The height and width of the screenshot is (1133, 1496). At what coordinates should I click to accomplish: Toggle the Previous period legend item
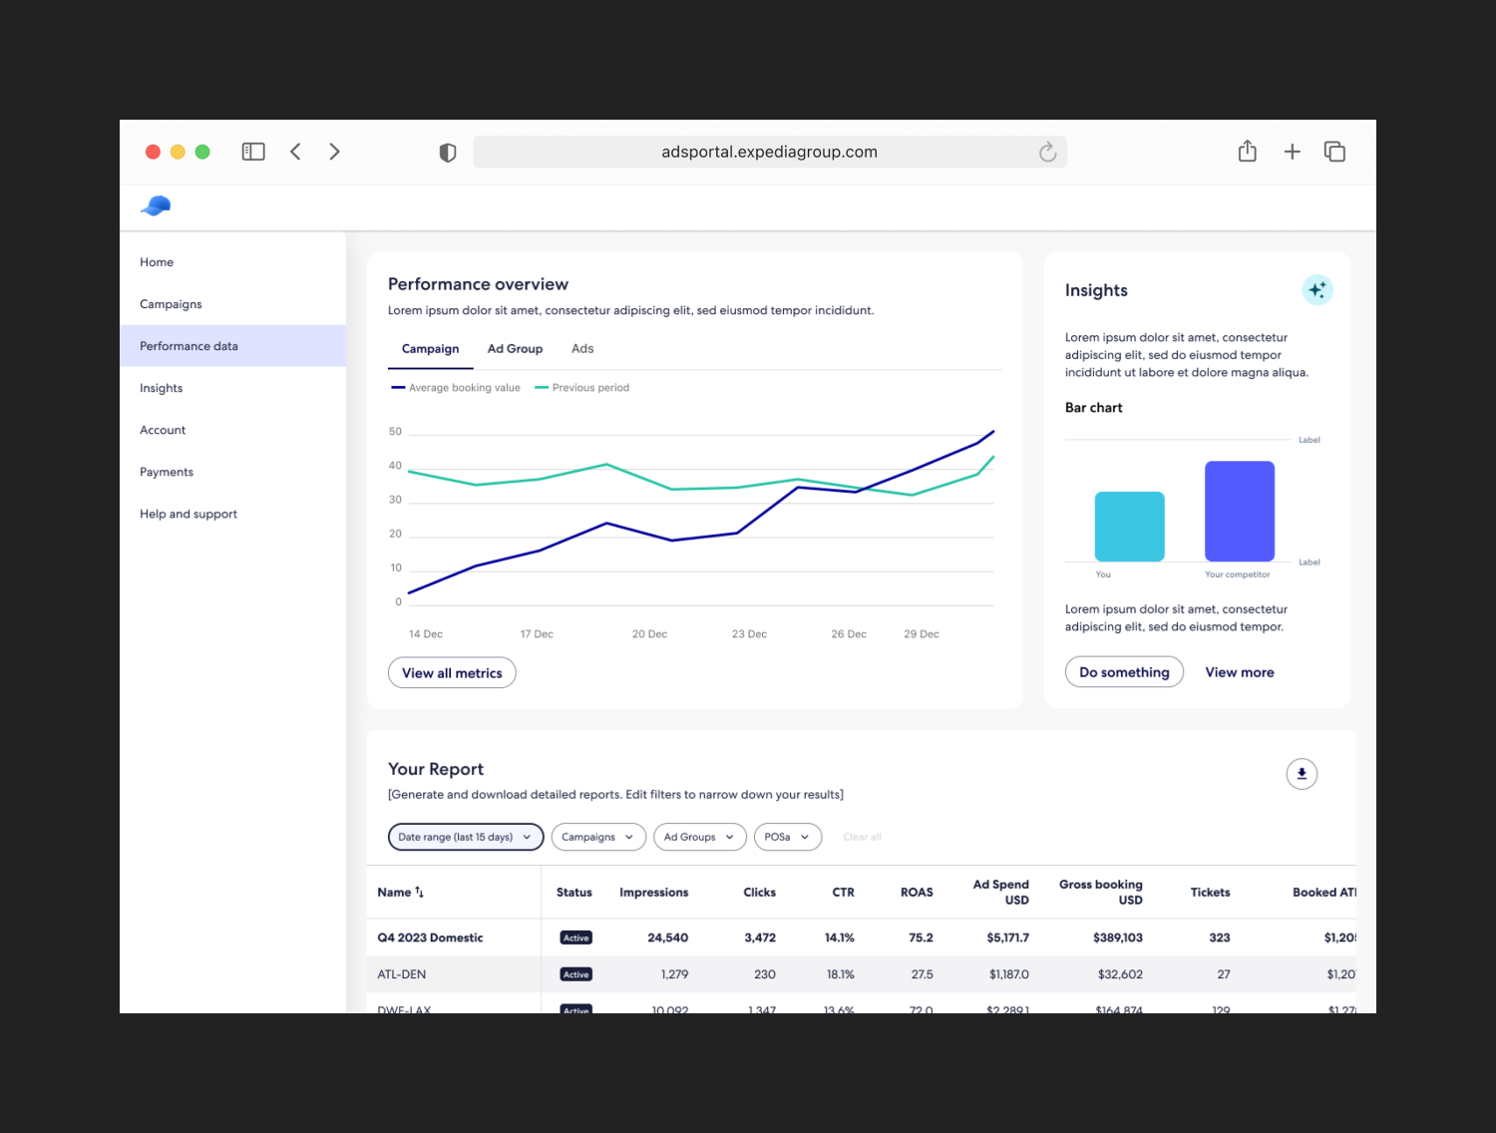coord(582,387)
